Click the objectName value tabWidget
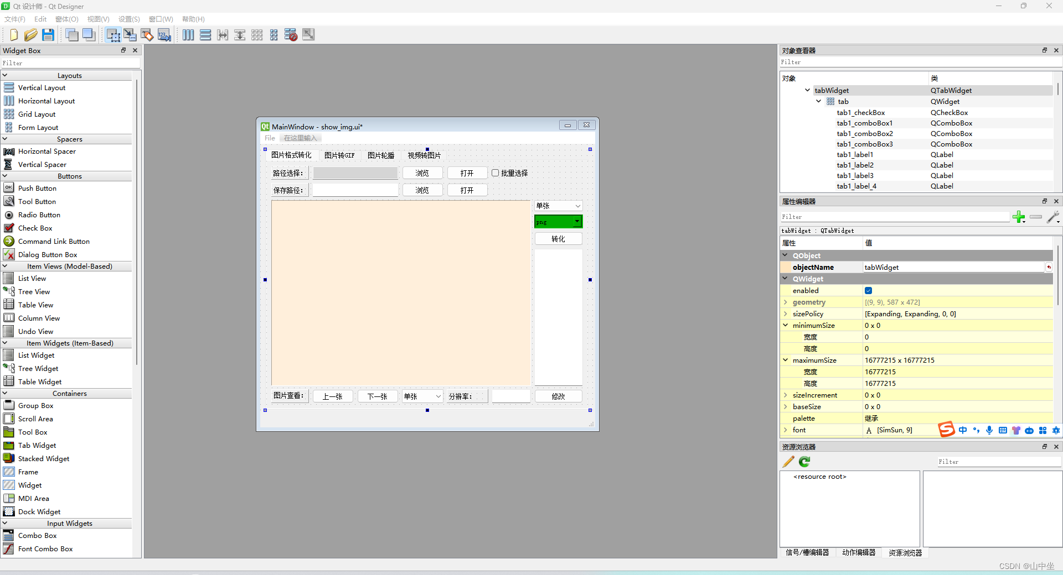 (x=953, y=268)
